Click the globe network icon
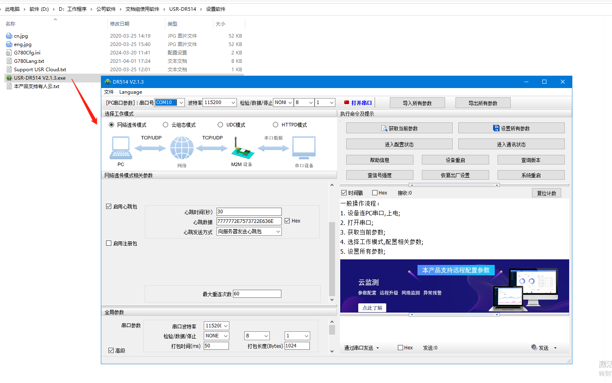 [x=182, y=148]
